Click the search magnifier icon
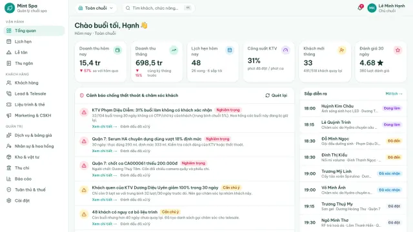The height and width of the screenshot is (232, 413). [x=128, y=8]
